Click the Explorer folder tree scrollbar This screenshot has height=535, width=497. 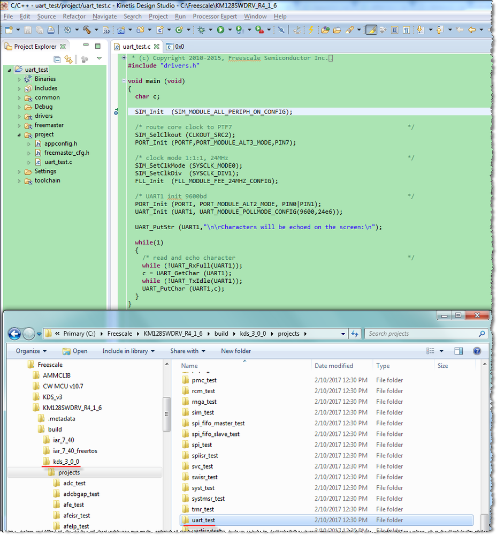[x=167, y=414]
